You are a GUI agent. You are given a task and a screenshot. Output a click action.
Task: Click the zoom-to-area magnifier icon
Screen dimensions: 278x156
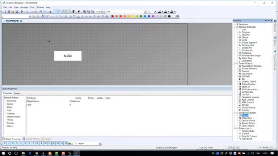pyautogui.click(x=93, y=12)
